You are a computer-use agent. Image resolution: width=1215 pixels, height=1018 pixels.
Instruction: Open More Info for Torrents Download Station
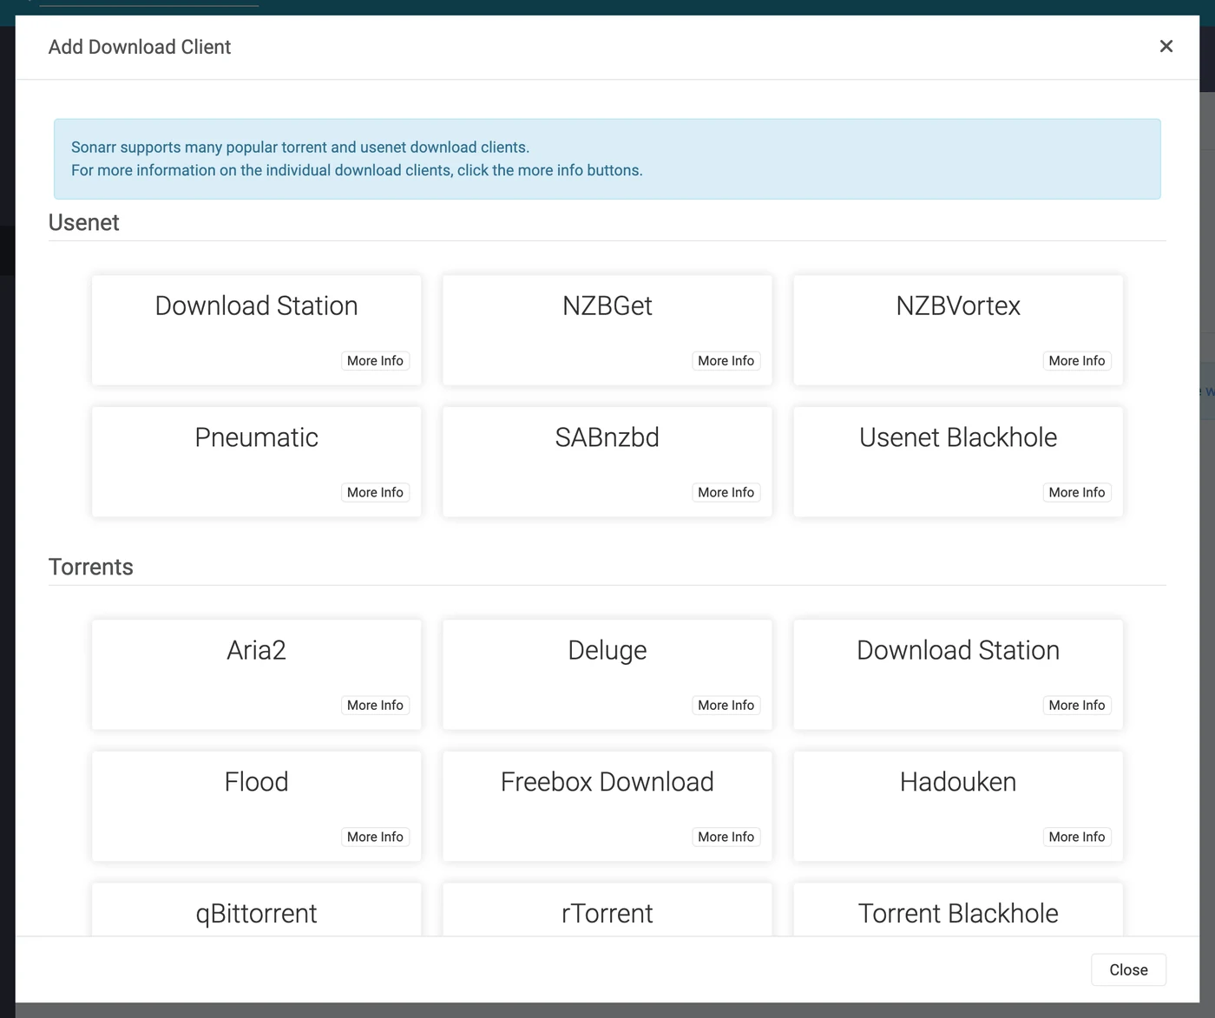(x=1077, y=706)
